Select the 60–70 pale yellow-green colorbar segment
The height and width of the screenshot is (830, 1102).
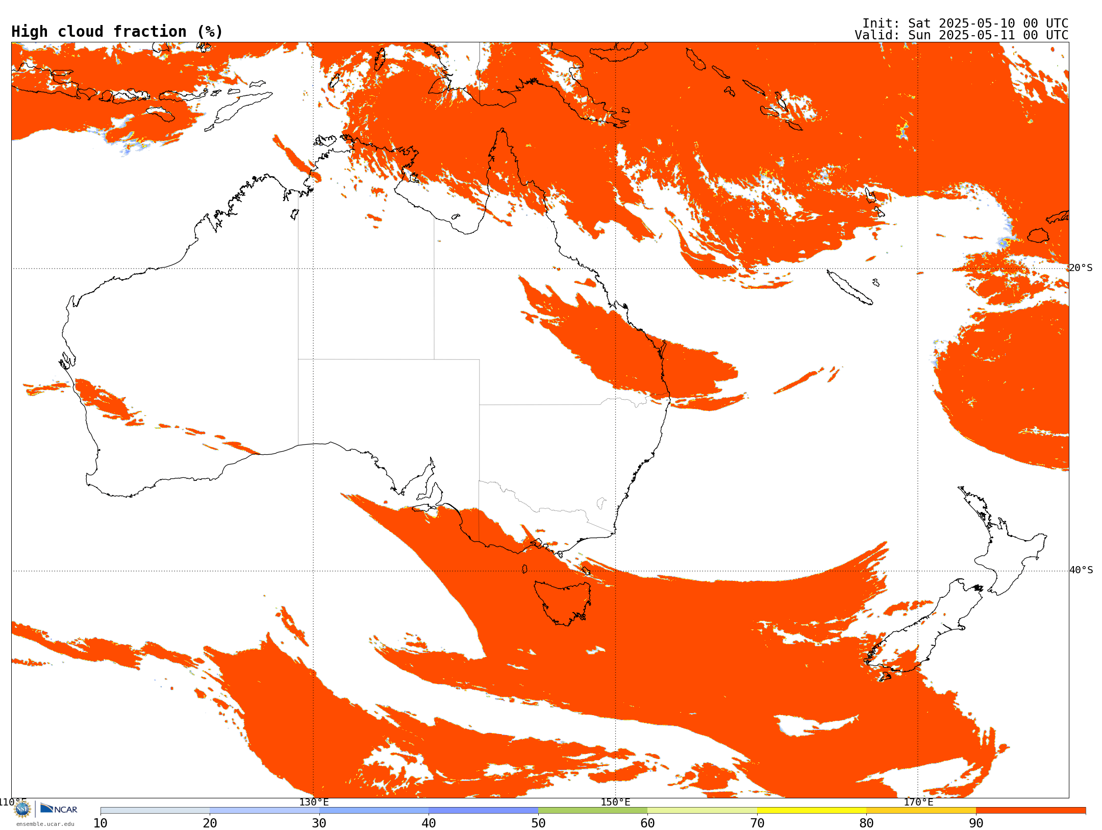coord(702,811)
